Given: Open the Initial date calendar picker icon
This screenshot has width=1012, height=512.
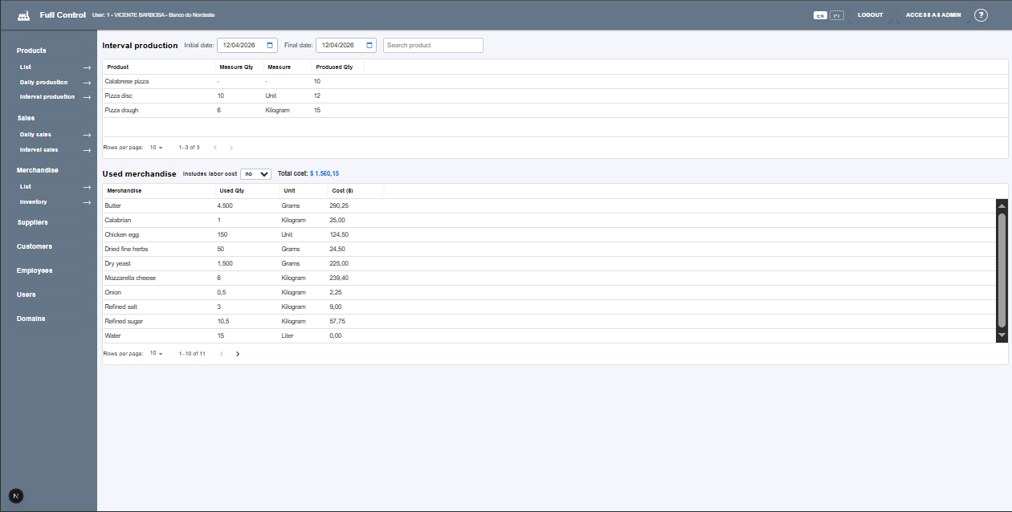Looking at the screenshot, I should click(270, 46).
